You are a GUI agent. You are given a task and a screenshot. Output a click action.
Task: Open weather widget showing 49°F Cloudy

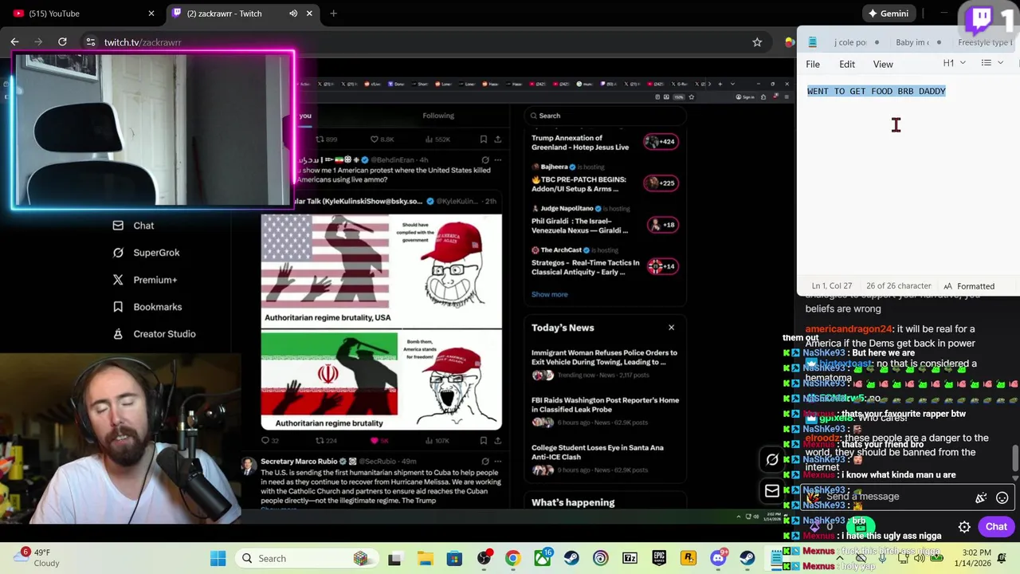(36, 557)
